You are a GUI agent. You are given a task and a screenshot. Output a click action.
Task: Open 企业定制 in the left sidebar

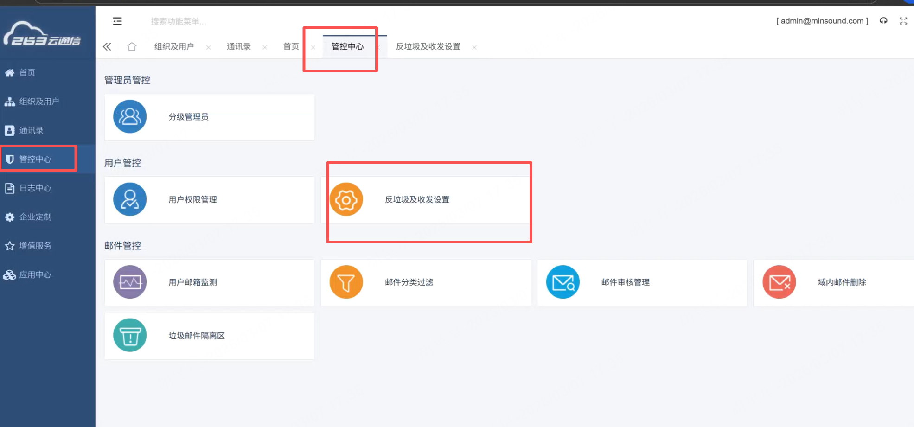[x=48, y=217]
